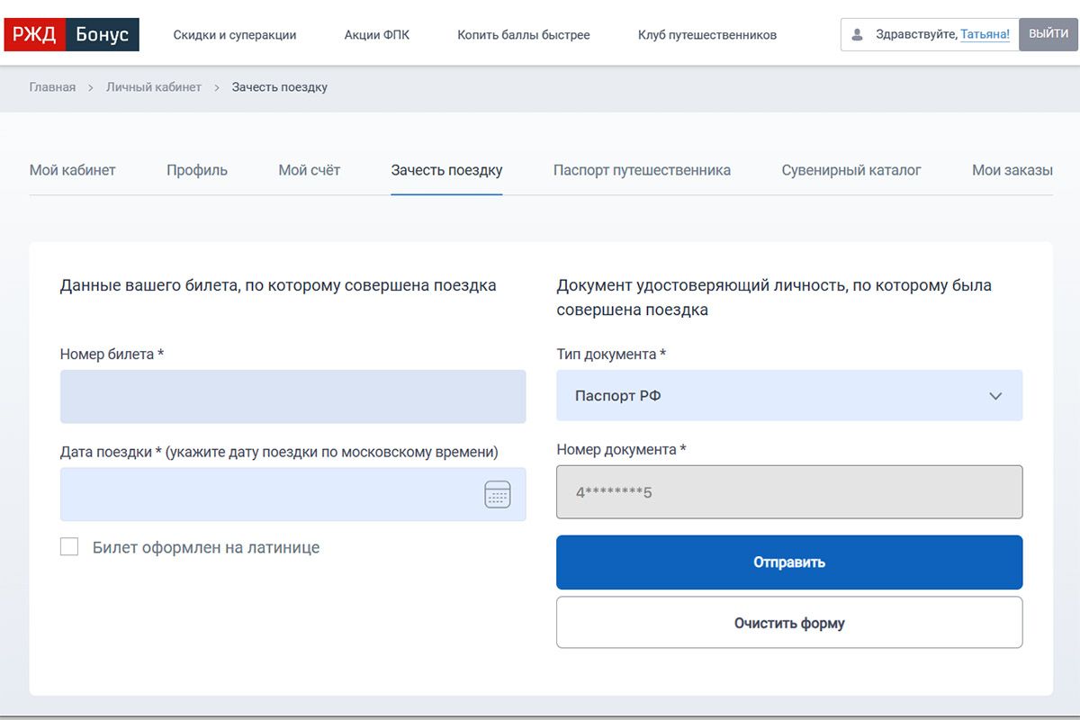Click the chevron arrow beside Паспорт РФ
The width and height of the screenshot is (1080, 720).
pyautogui.click(x=995, y=396)
